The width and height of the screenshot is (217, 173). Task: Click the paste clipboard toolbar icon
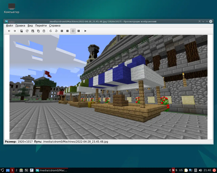[x=44, y=31]
